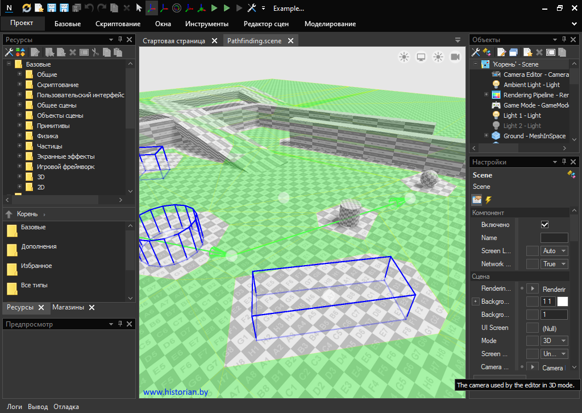Click the rotate gizmo tool in the top toolbar
This screenshot has width=582, height=413.
176,9
